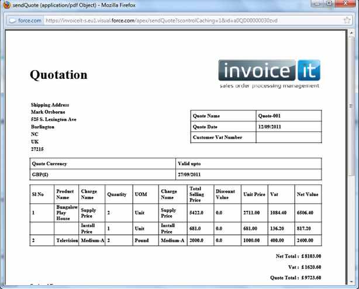This screenshot has width=359, height=289.
Task: Click the Quotation heading
Action: (x=58, y=75)
